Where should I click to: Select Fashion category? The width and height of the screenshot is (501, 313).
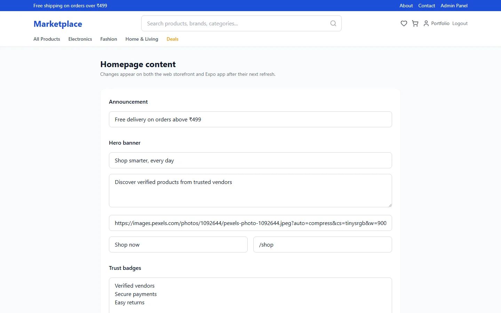(109, 39)
